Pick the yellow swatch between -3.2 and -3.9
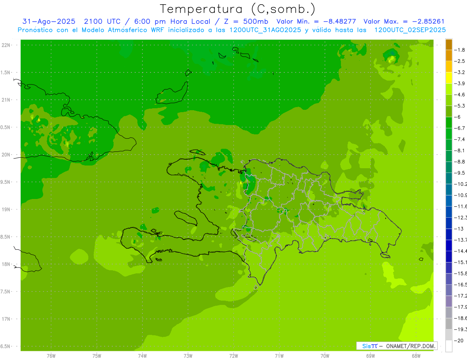This screenshot has height=361, width=467. click(x=449, y=78)
